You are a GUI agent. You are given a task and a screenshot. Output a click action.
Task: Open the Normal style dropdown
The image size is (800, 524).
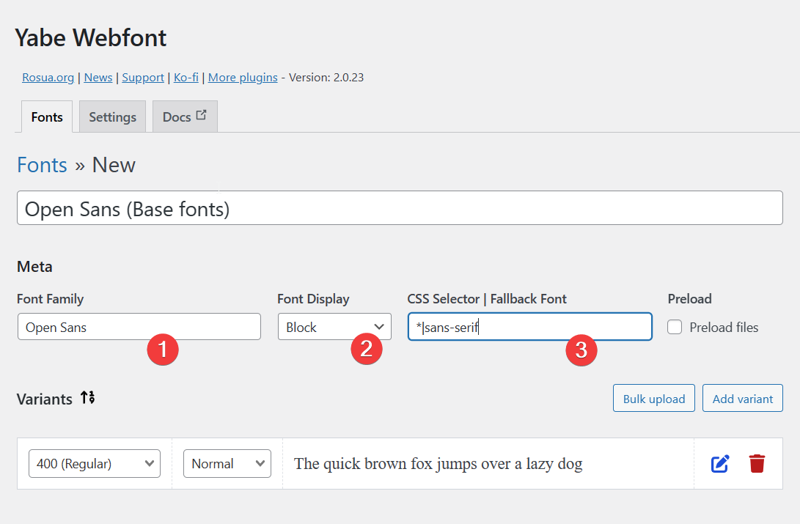tap(227, 464)
